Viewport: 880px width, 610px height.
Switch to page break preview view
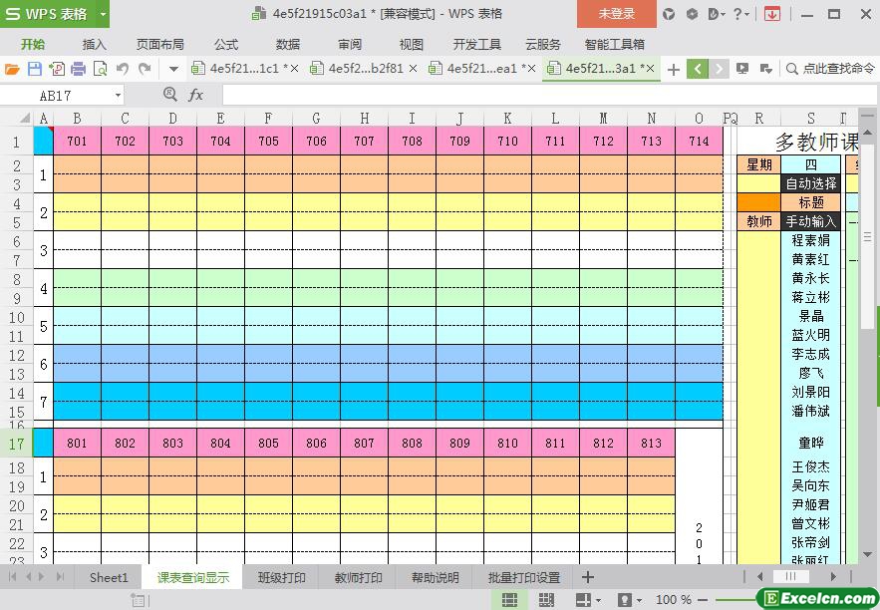pyautogui.click(x=546, y=599)
